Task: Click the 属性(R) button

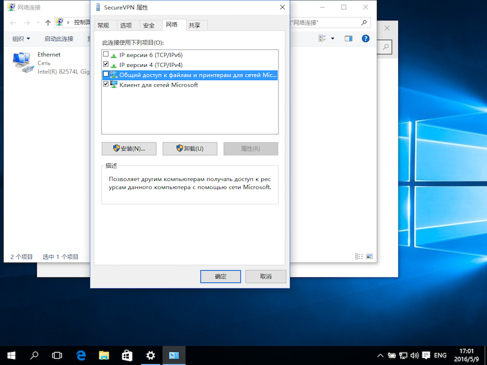Action: click(x=251, y=149)
